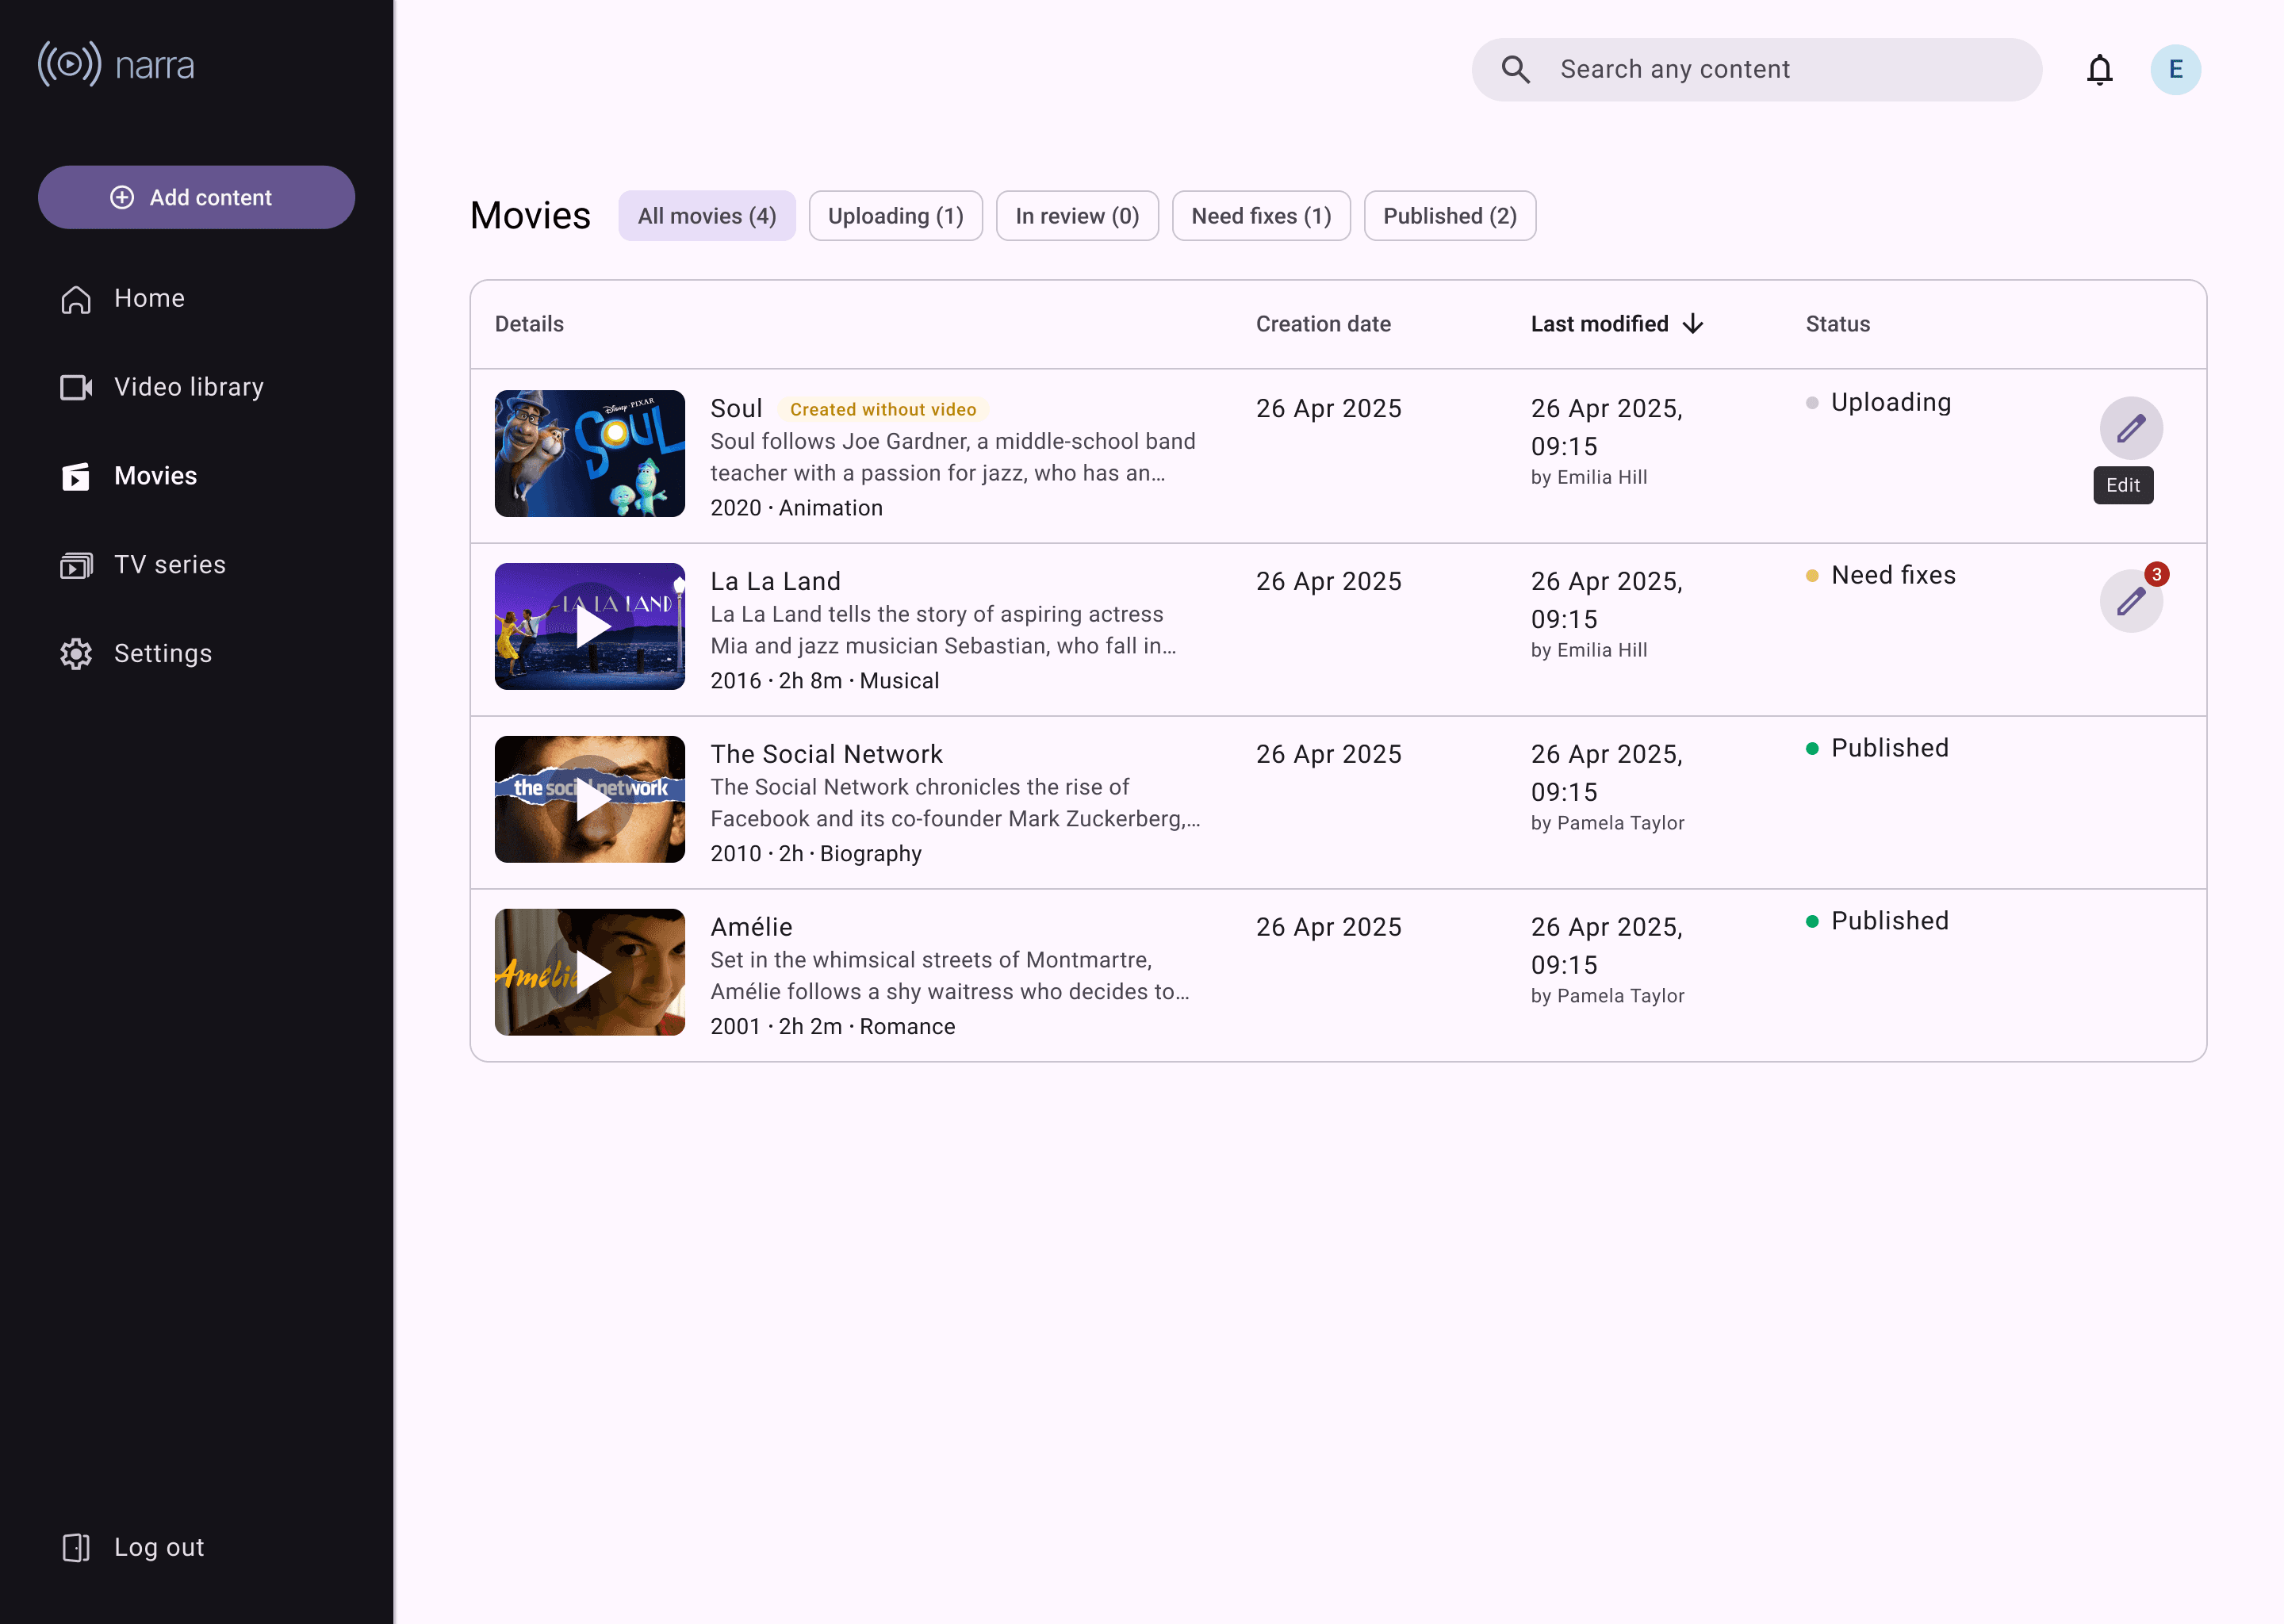Open notifications bell icon

[2099, 70]
